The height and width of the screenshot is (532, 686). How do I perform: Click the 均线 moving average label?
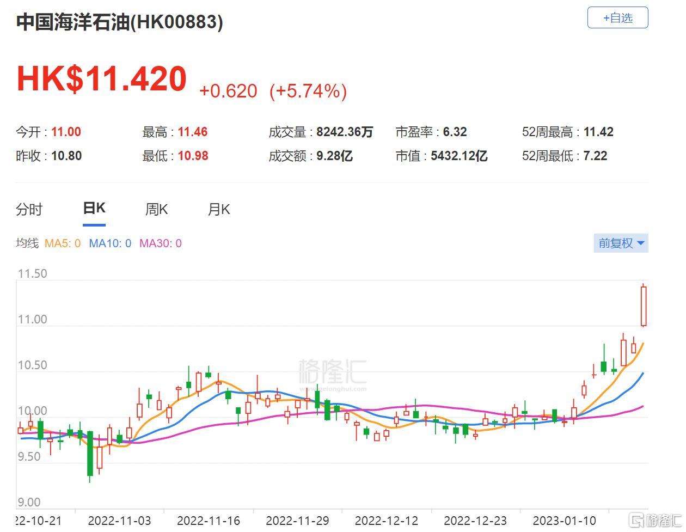(x=27, y=243)
